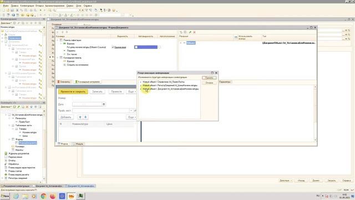Click the Cut scissors toolbar icon
The image size is (355, 200).
17,10
